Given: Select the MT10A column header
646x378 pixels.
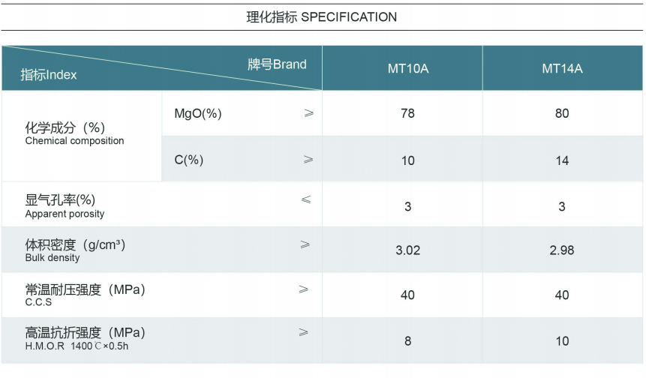Looking at the screenshot, I should tap(407, 68).
